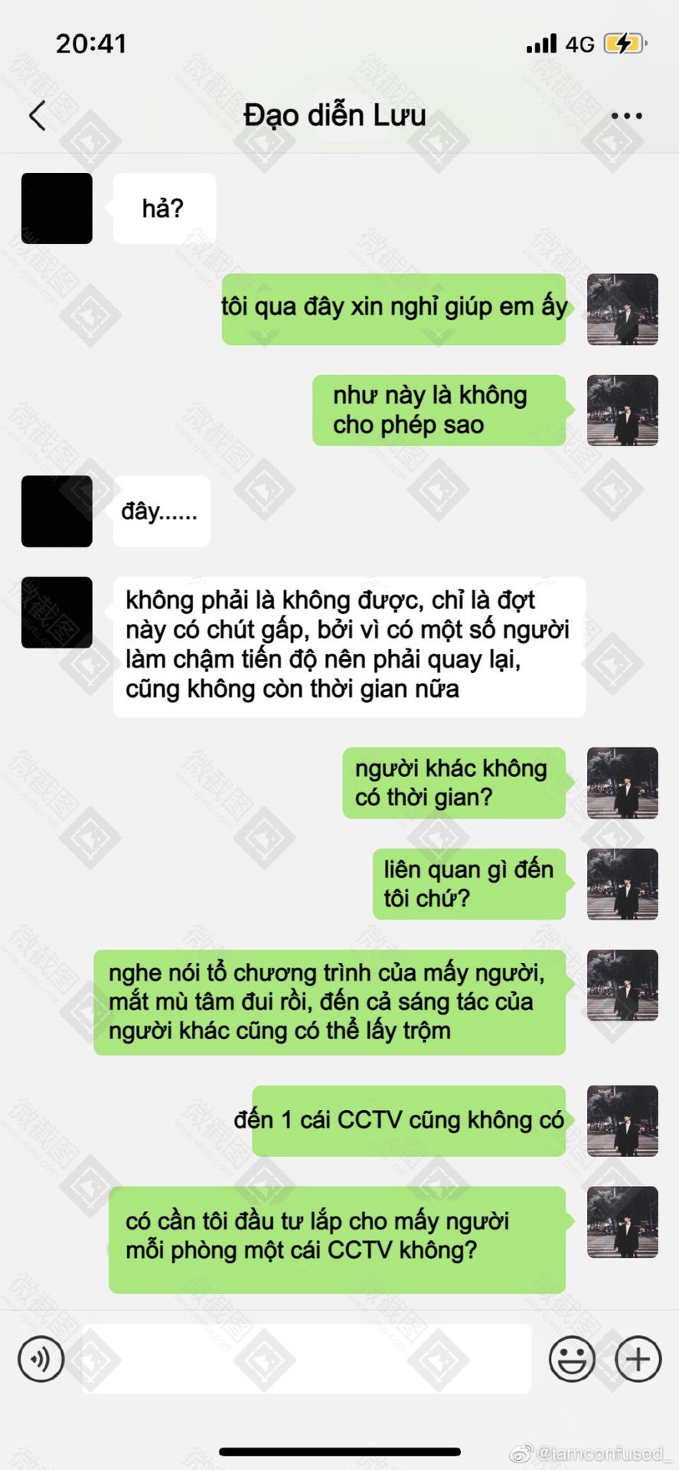Tap black avatar beside 'hả?' message
This screenshot has height=1470, width=679.
click(57, 208)
